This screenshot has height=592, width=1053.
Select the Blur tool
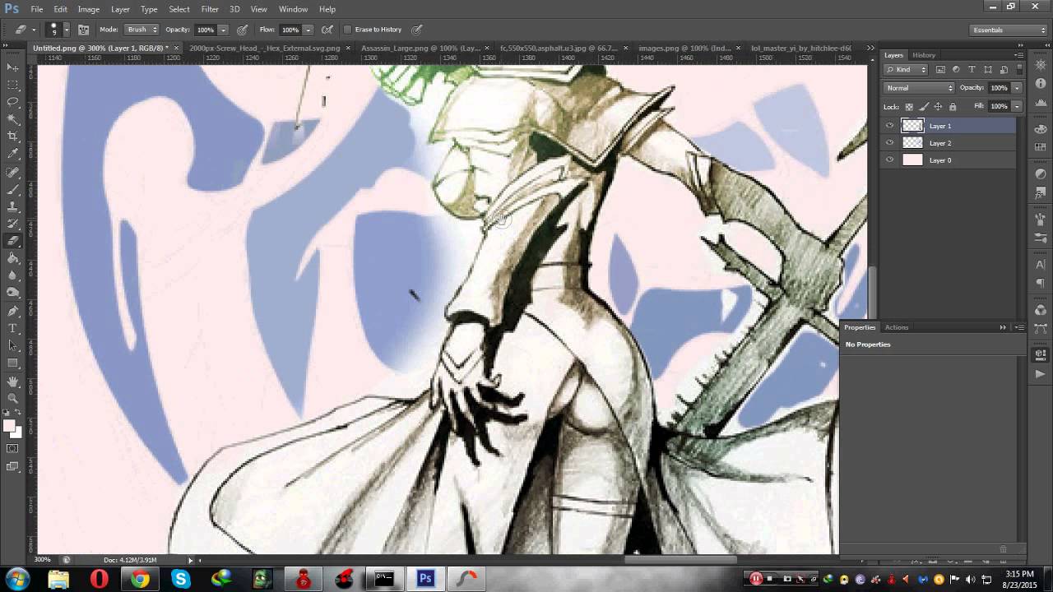[12, 276]
